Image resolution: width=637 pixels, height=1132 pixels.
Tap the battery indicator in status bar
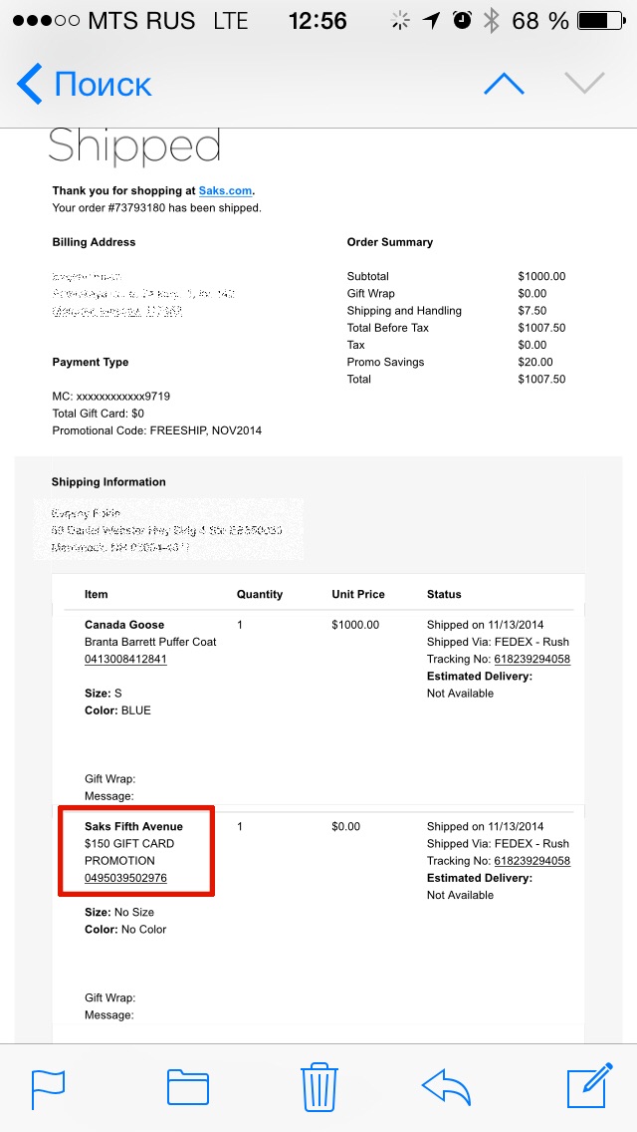[x=599, y=20]
